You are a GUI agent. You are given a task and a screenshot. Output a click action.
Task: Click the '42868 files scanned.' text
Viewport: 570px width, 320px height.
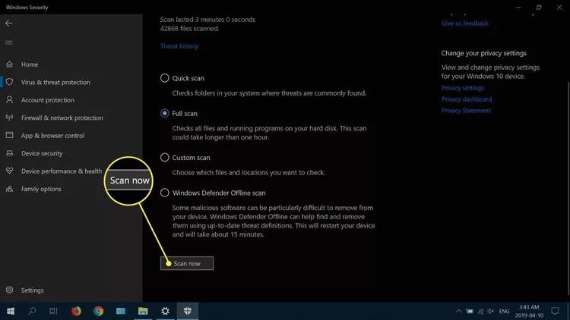click(x=189, y=28)
